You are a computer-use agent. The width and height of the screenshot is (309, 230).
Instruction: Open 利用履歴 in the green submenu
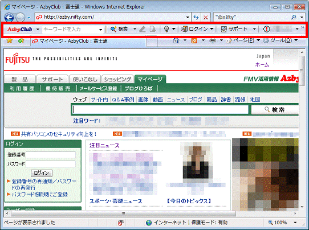tap(22, 89)
